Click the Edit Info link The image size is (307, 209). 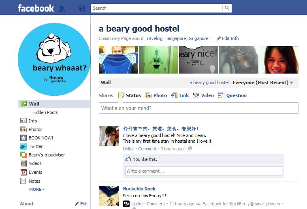point(228,38)
